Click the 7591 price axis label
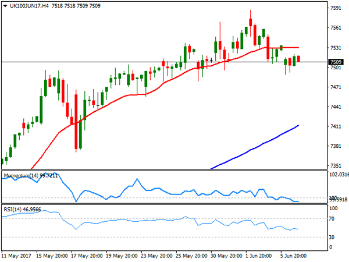This screenshot has height=262, width=349. (336, 8)
